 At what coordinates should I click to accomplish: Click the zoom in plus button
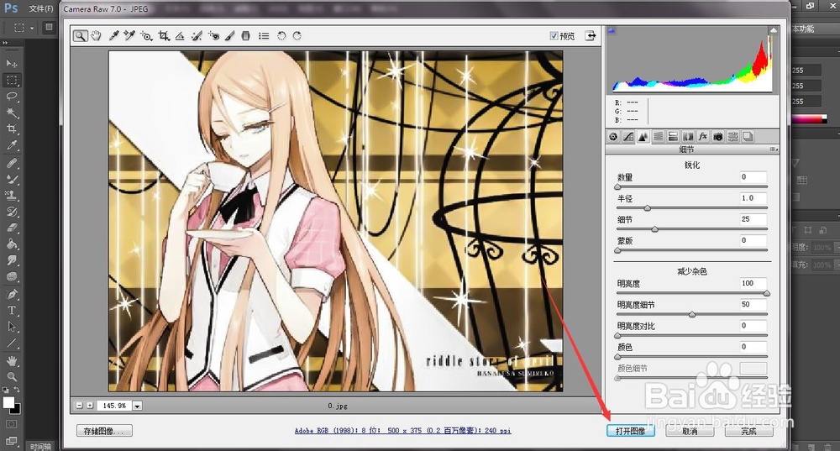coord(90,406)
